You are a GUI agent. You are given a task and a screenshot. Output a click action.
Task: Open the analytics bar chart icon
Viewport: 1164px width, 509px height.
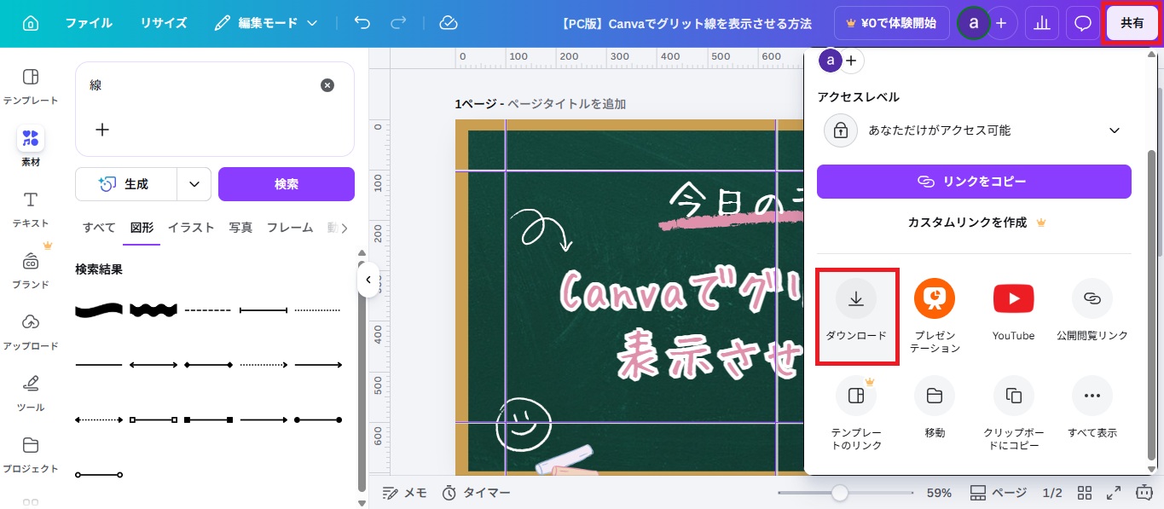[x=1041, y=23]
